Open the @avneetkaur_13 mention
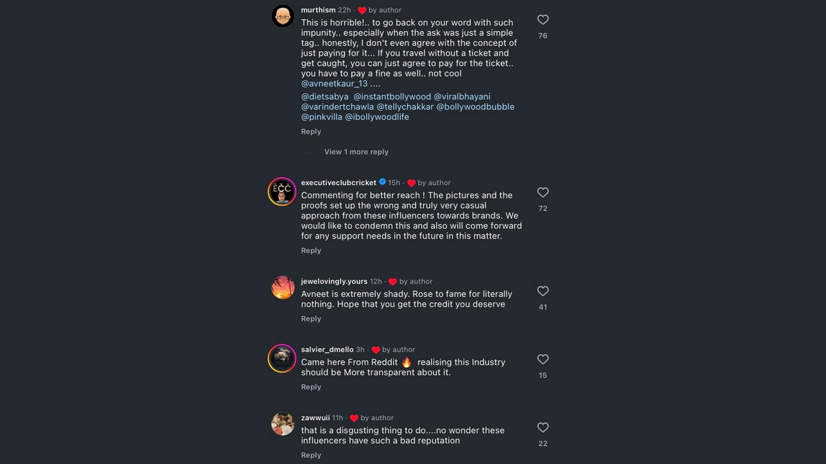This screenshot has height=464, width=826. tap(335, 84)
